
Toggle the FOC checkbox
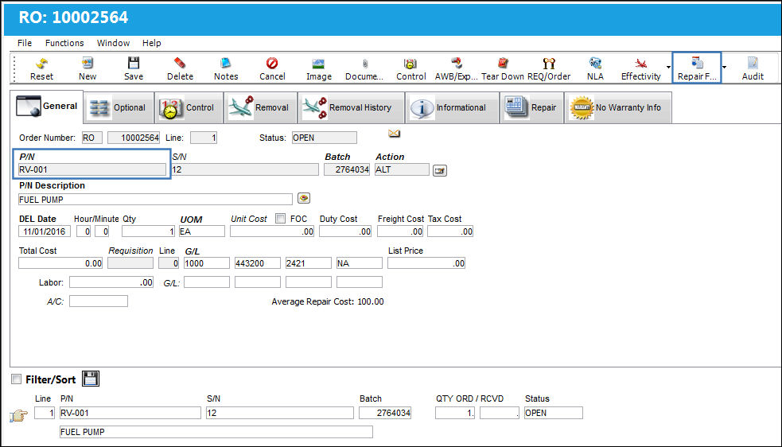point(280,219)
